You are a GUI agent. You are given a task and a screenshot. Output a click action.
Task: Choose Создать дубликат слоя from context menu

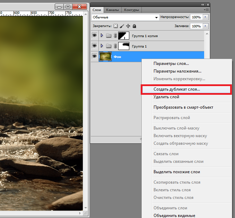[x=177, y=90]
